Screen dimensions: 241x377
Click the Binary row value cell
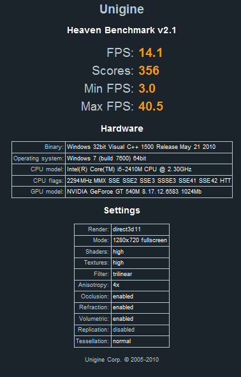click(149, 147)
